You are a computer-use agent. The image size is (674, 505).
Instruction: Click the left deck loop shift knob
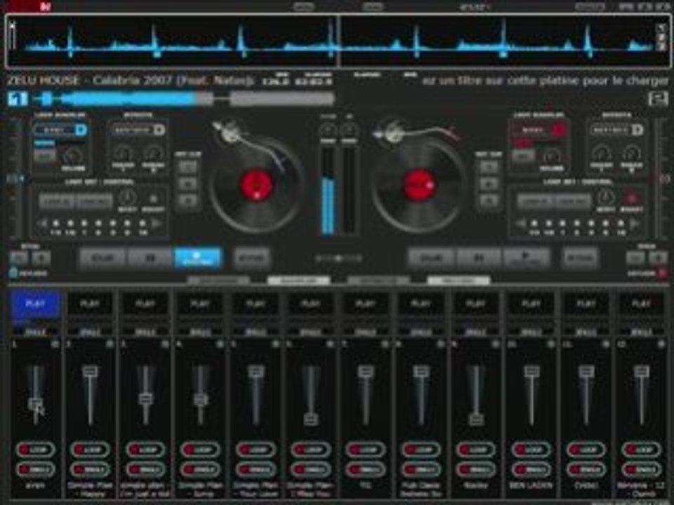click(x=127, y=198)
